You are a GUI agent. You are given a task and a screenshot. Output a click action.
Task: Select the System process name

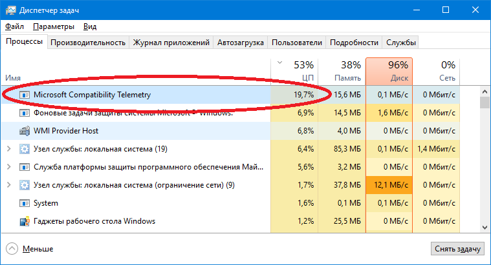46,203
